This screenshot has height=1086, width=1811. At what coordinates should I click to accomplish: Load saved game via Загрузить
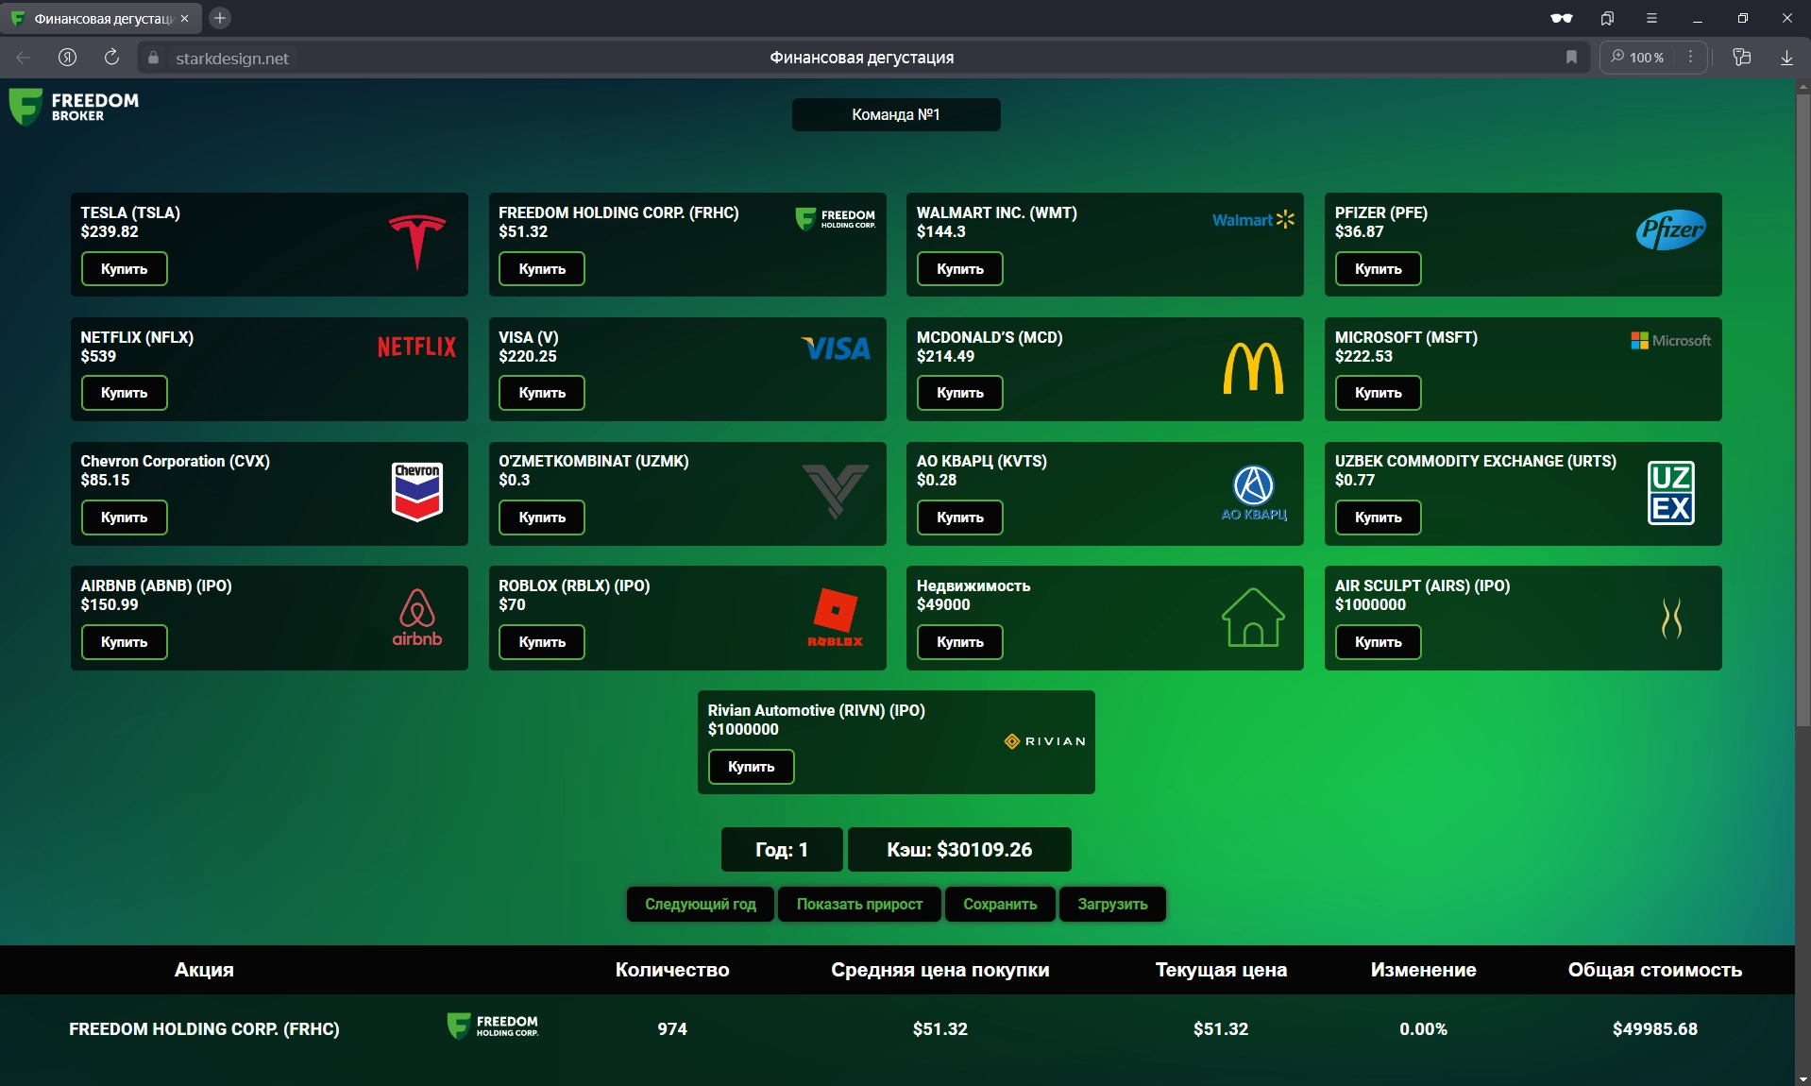[1112, 904]
